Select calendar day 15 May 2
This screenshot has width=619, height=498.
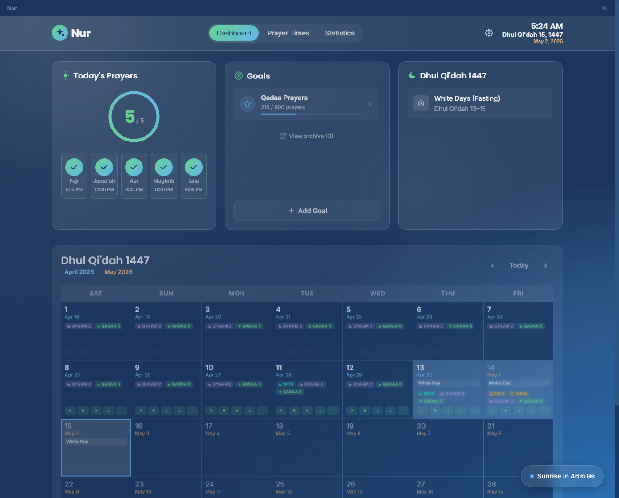click(96, 447)
